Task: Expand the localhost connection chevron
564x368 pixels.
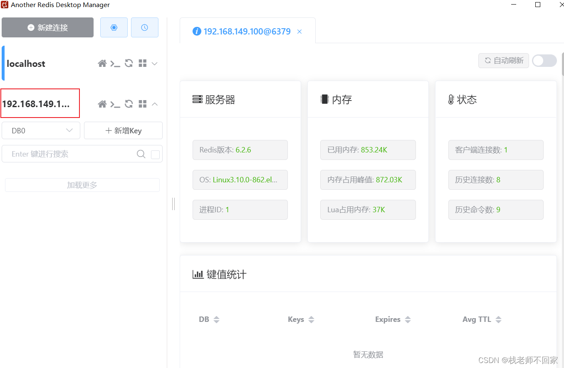Action: [x=155, y=64]
